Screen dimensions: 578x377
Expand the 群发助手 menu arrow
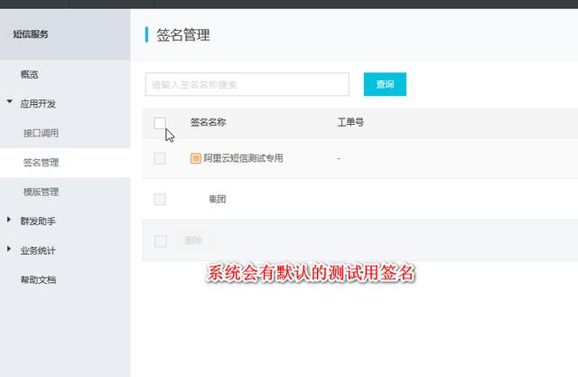click(10, 220)
